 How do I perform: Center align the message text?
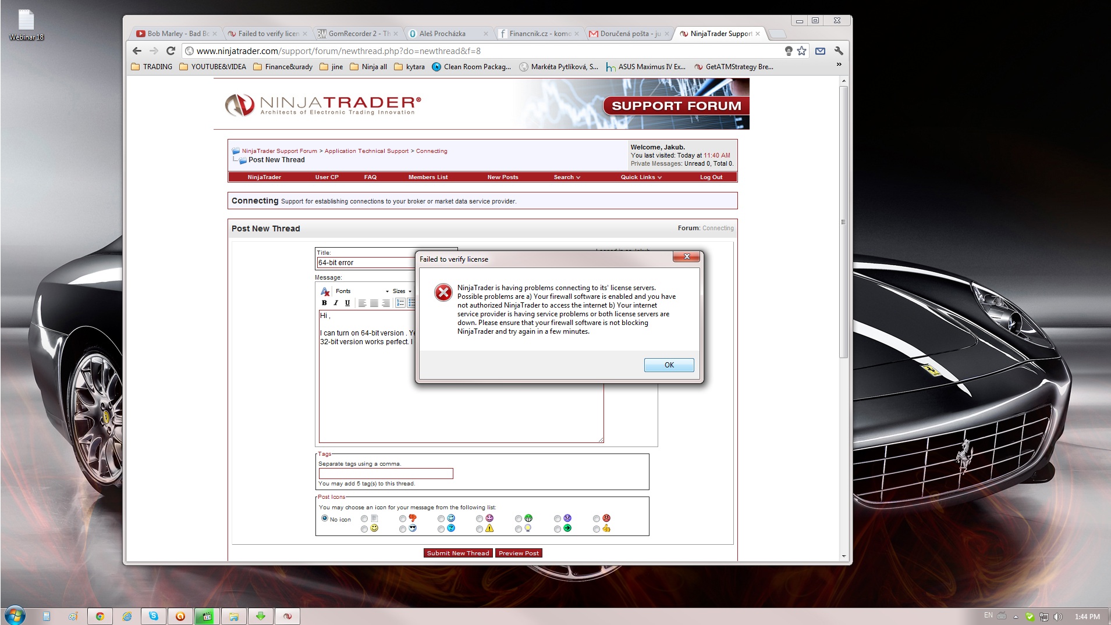pyautogui.click(x=374, y=303)
